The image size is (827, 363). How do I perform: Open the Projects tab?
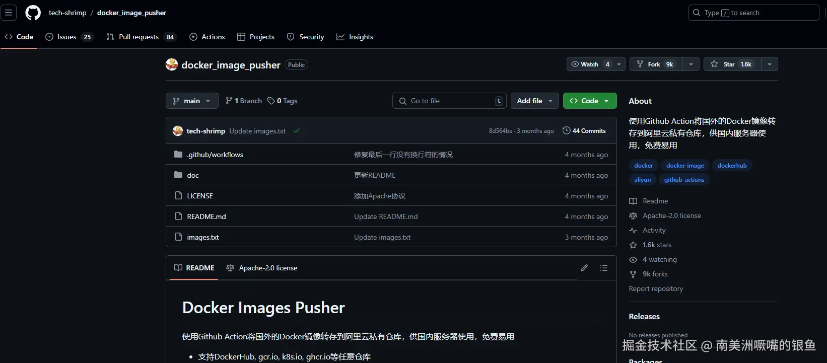pos(256,37)
